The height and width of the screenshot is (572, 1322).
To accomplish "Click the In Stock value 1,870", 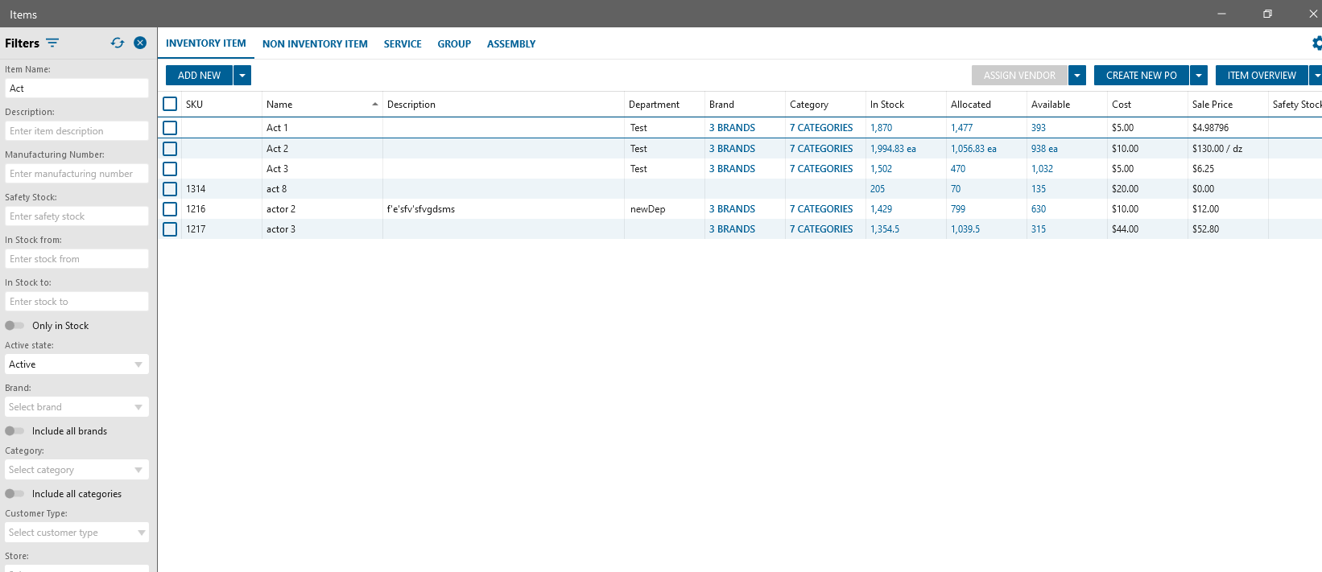I will (x=881, y=128).
